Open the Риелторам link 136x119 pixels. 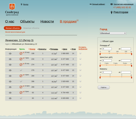(x=121, y=12)
